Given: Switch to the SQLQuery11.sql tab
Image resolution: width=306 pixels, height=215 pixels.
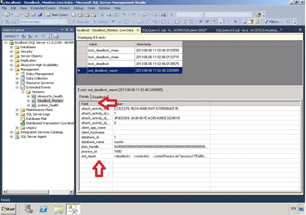Looking at the screenshot, I should click(174, 30).
